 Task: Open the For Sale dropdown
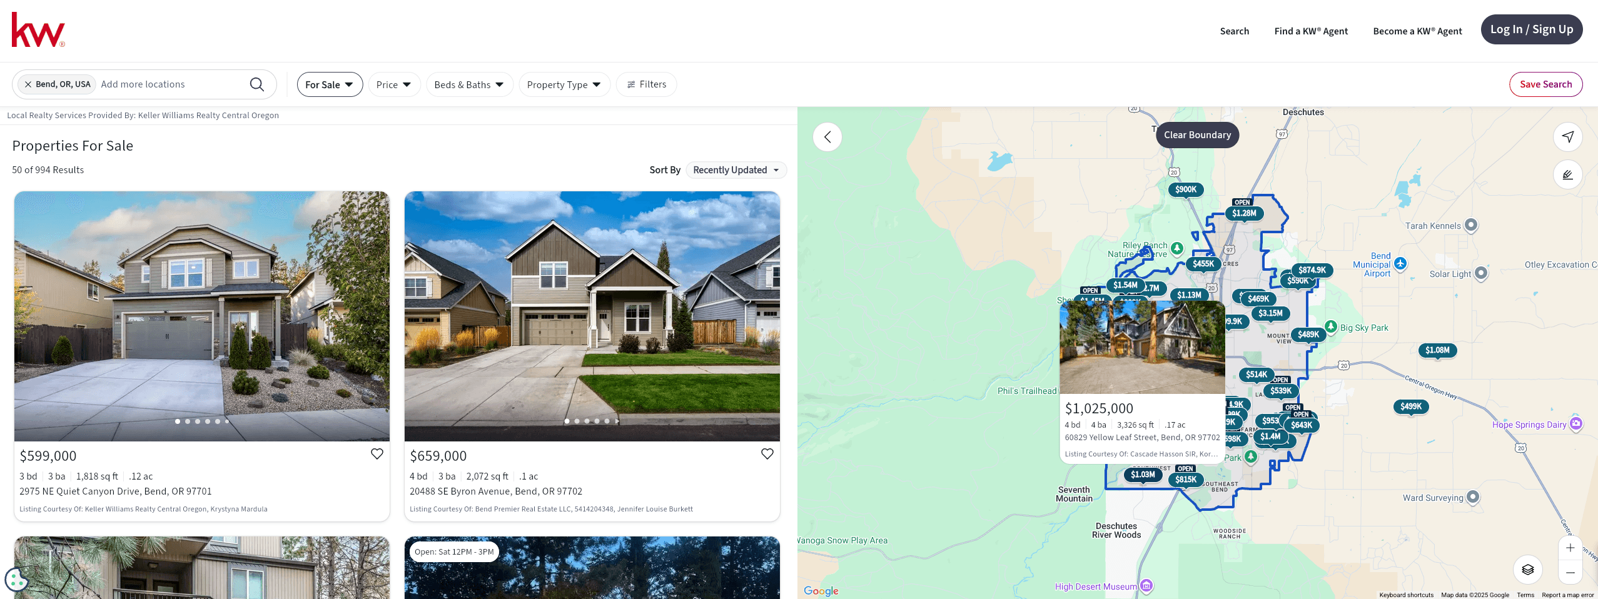[x=330, y=84]
